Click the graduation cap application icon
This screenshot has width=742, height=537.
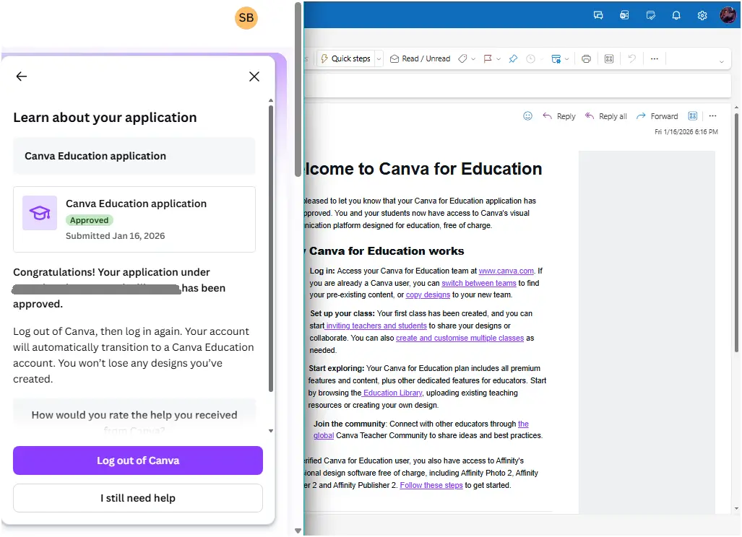point(40,213)
